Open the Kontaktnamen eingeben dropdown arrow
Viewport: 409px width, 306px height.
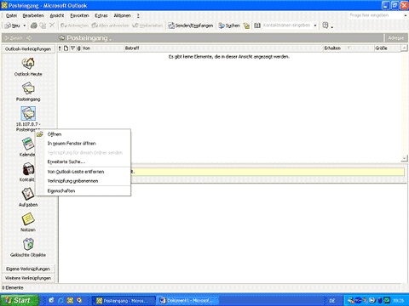tap(315, 25)
